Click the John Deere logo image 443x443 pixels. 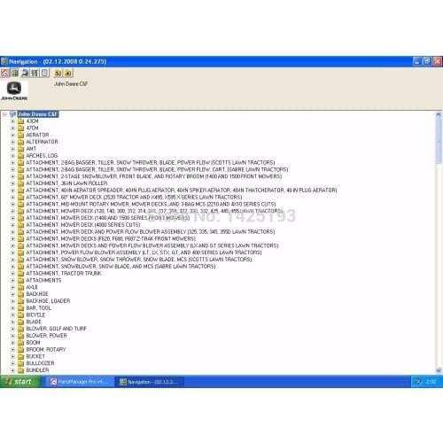[14, 91]
